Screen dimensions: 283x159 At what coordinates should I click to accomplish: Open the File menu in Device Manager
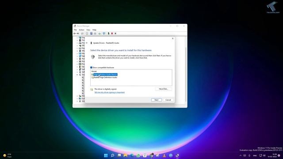tap(75, 30)
